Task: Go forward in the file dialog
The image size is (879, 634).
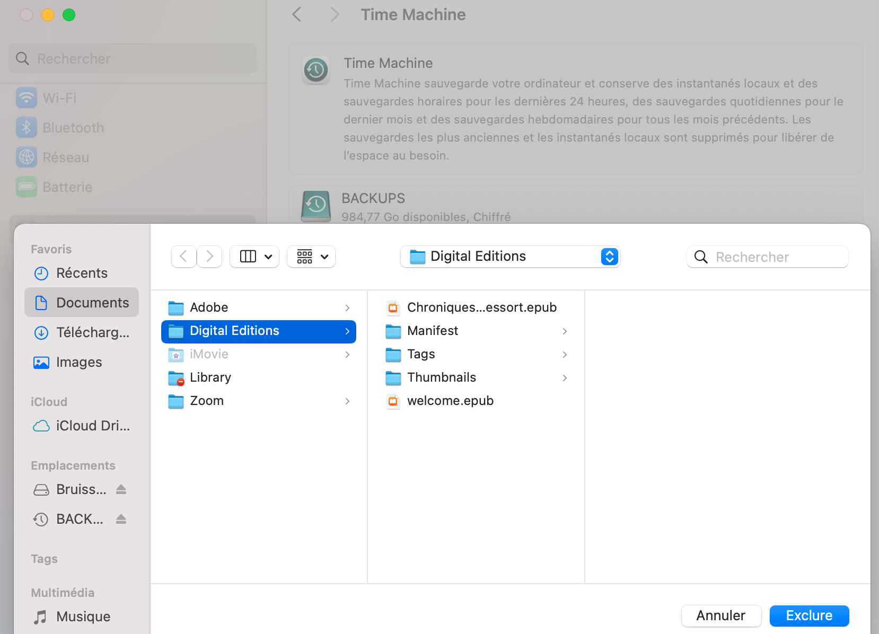Action: [209, 257]
